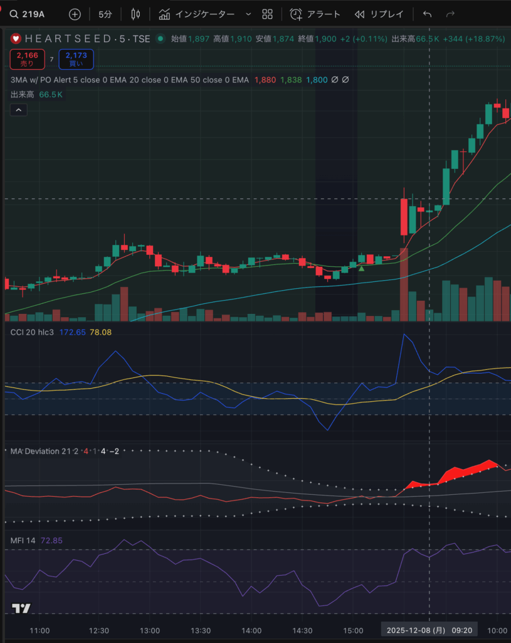Open the indicator templates grid icon
The image size is (511, 643).
coord(268,14)
